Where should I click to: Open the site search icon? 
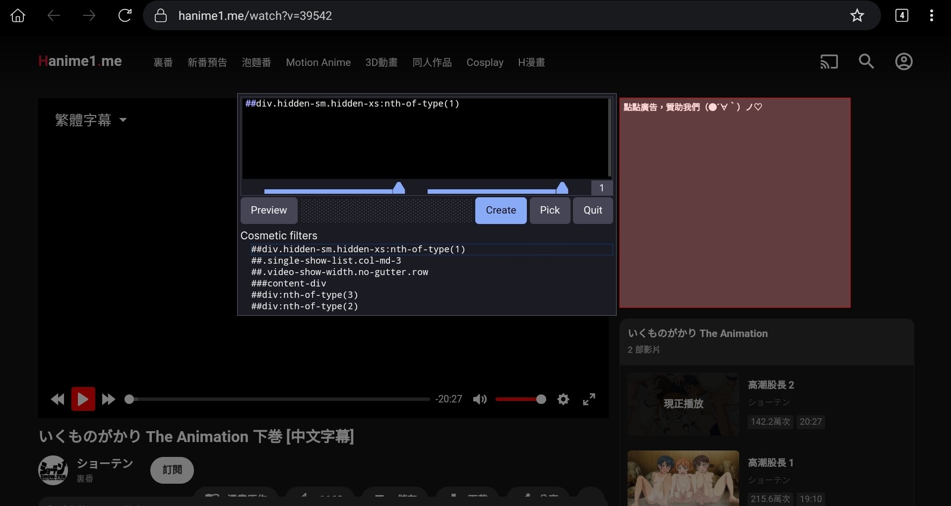(x=866, y=61)
